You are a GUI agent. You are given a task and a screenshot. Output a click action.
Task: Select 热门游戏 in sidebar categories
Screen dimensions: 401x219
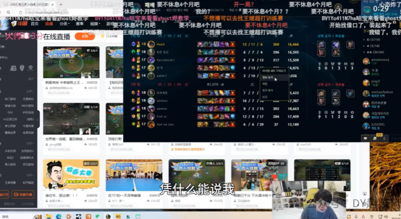coord(10,99)
